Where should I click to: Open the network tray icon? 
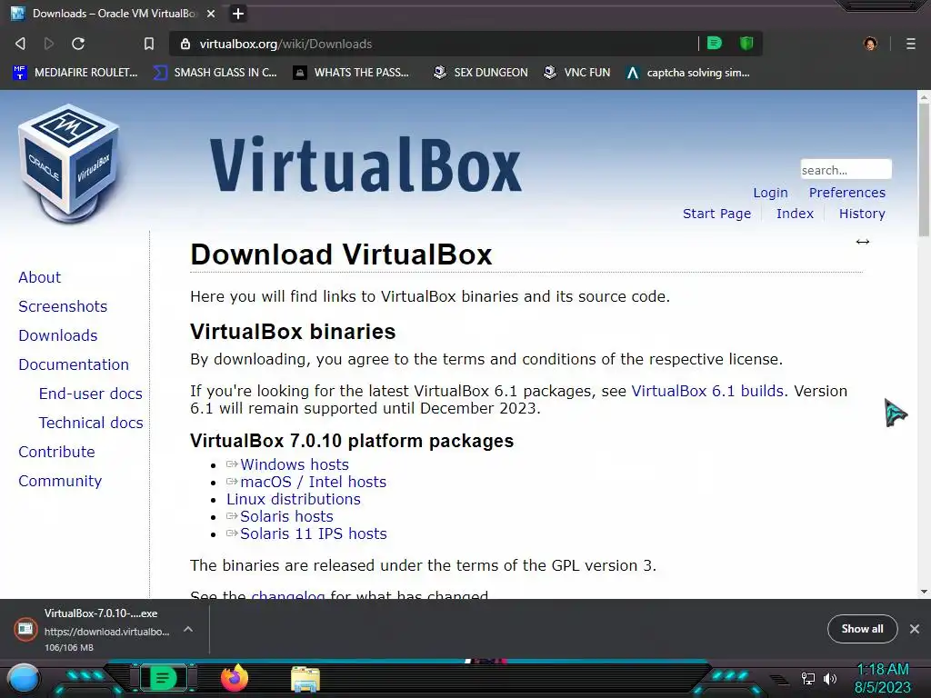point(807,678)
